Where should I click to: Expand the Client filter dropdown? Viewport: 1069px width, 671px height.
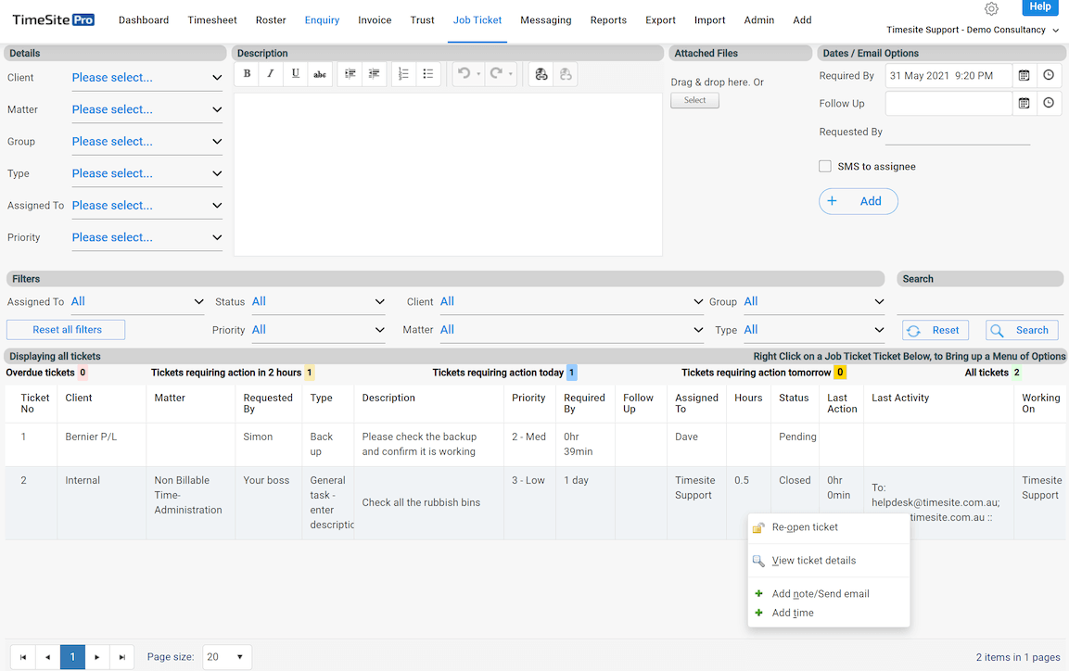click(x=571, y=302)
